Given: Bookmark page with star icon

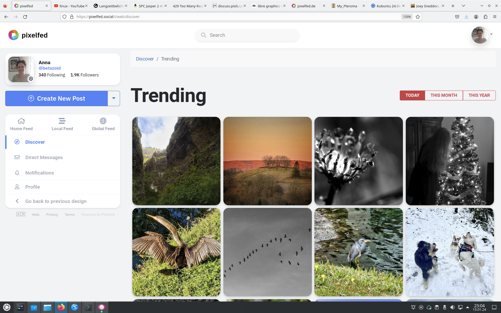Looking at the screenshot, I should click(418, 17).
